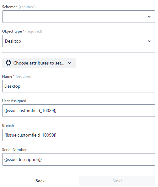Open the Object type dropdown showing Desktop
The width and height of the screenshot is (158, 187).
79,41
